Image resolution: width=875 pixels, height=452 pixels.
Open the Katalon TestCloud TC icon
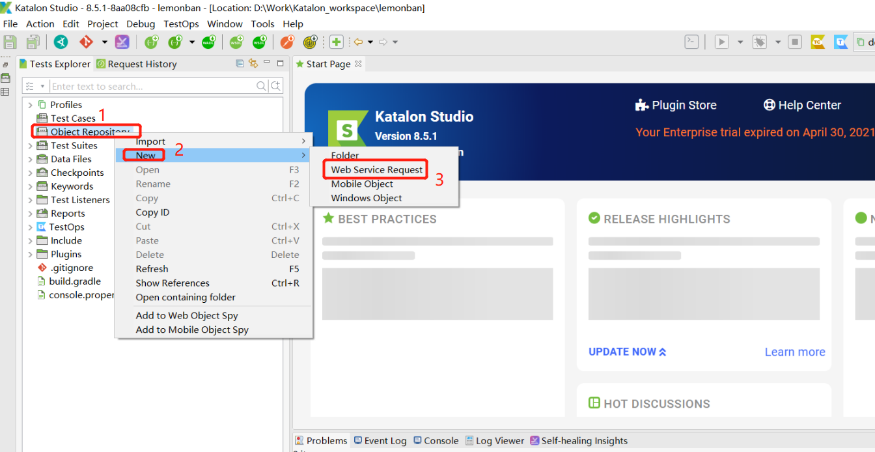click(818, 42)
